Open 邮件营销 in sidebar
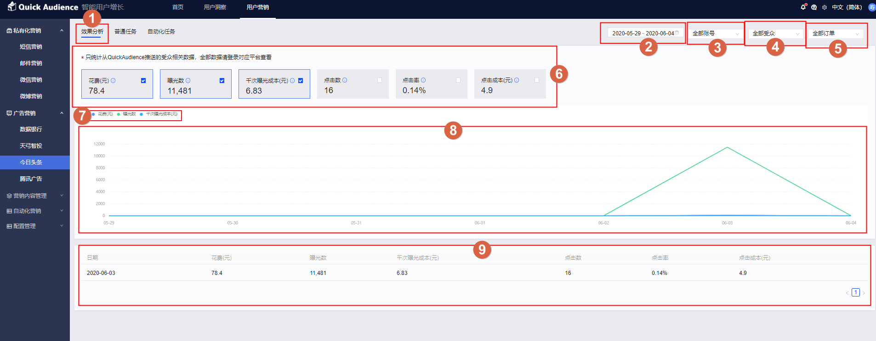 click(x=31, y=63)
